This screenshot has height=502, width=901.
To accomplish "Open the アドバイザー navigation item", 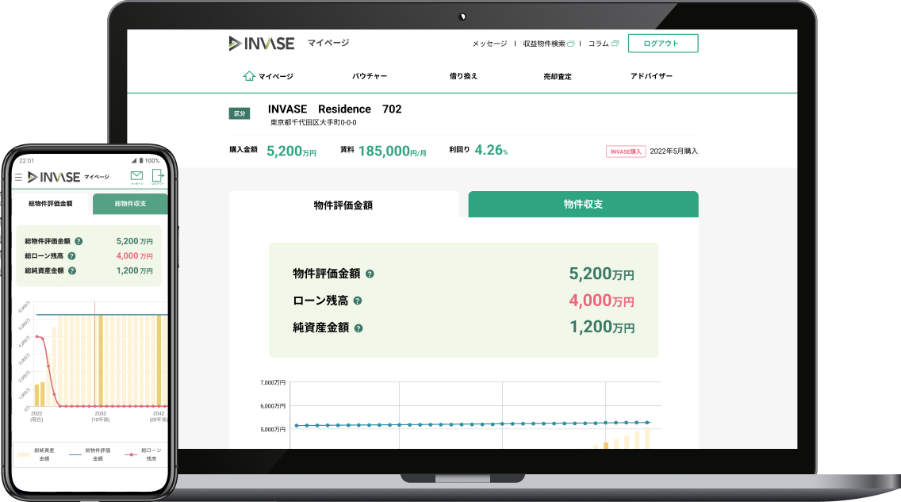I will click(650, 75).
